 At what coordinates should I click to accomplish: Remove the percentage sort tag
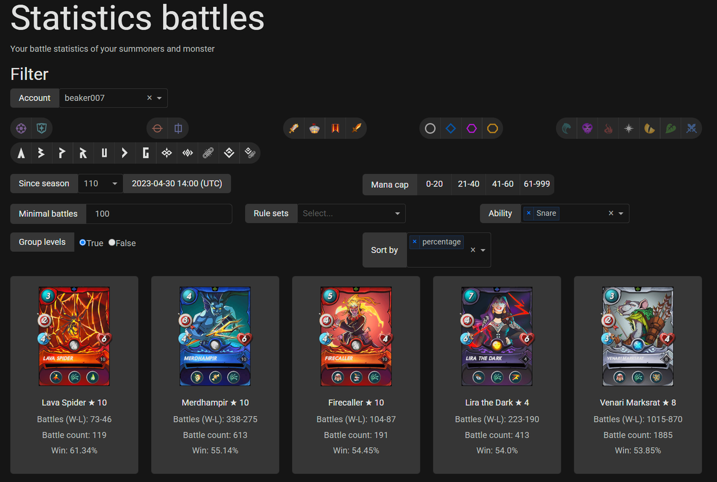pos(415,242)
